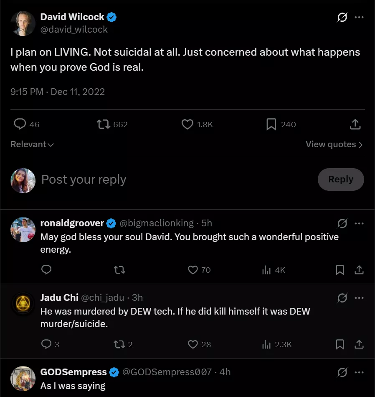View analytics on ronaldgroover's reply (4K views)

266,270
